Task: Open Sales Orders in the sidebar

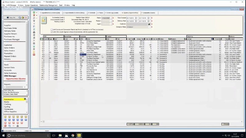Action: (10, 48)
